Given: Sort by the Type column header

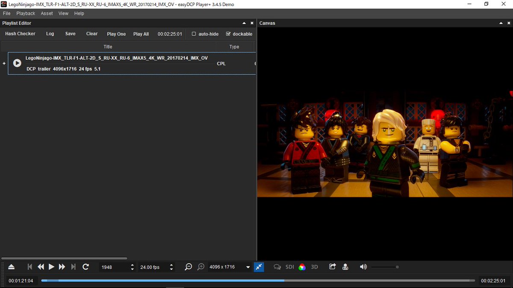Looking at the screenshot, I should [234, 47].
